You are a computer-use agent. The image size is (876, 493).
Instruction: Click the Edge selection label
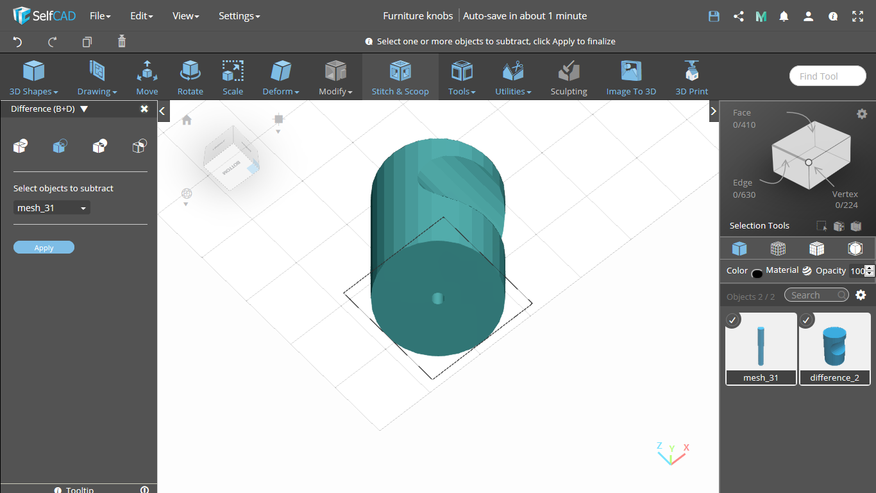743,183
